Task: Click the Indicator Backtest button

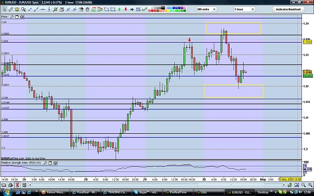Action: (288, 10)
